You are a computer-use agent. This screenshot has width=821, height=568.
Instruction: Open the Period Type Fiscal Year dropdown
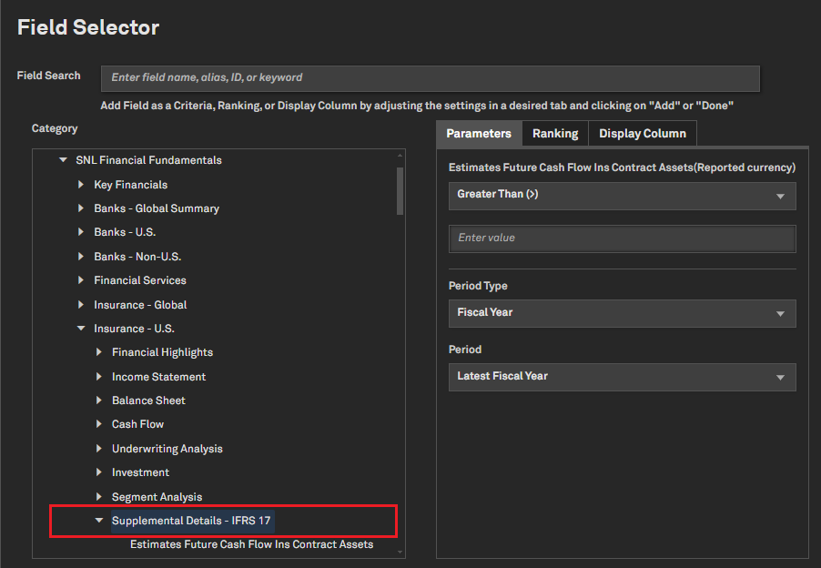click(x=622, y=313)
